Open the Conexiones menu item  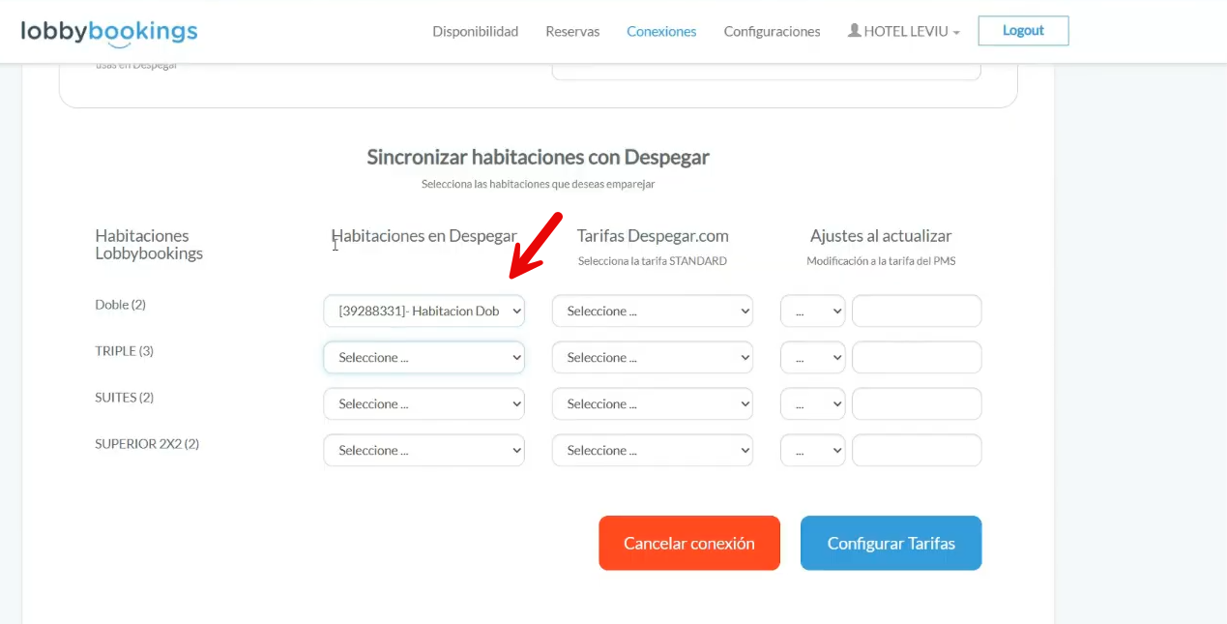click(x=661, y=32)
